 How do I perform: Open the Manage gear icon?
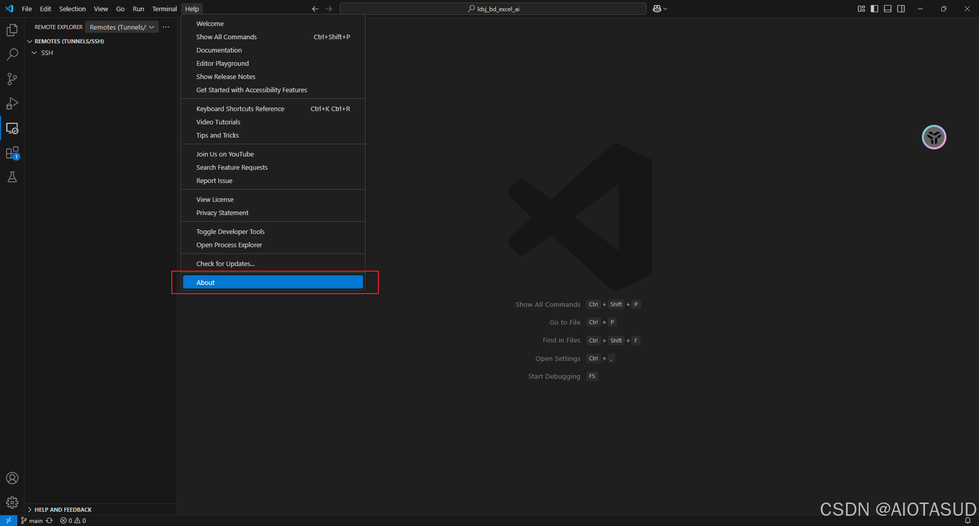pos(12,503)
